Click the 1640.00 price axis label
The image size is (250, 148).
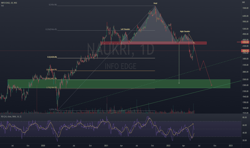[x=245, y=108]
